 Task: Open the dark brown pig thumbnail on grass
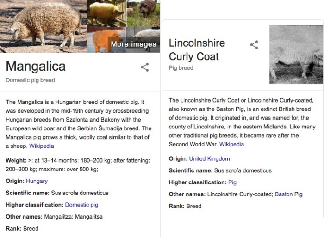(x=143, y=13)
